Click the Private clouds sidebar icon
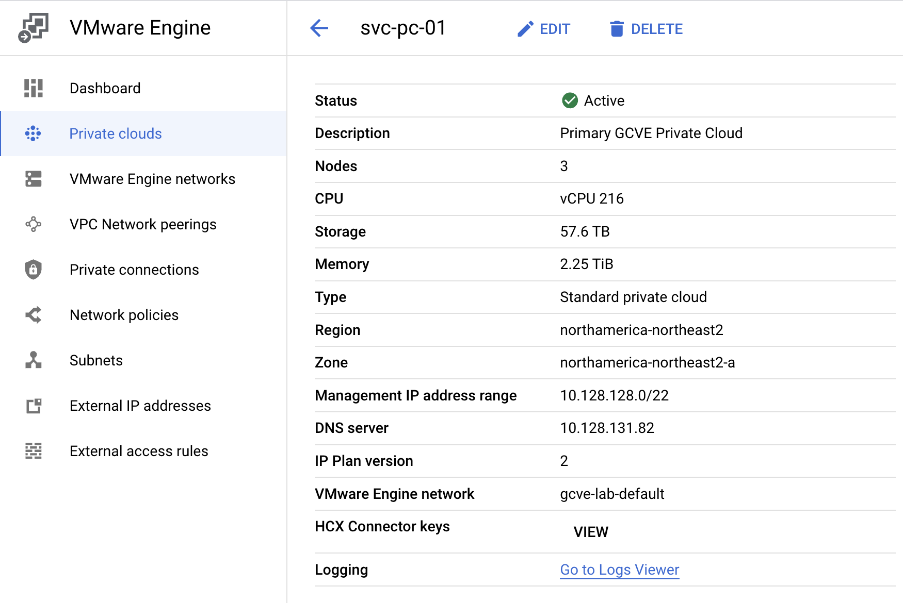 tap(33, 133)
